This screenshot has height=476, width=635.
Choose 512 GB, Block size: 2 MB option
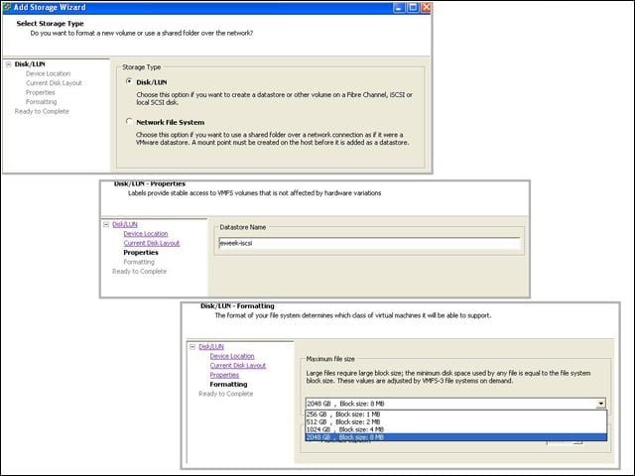[x=456, y=421]
